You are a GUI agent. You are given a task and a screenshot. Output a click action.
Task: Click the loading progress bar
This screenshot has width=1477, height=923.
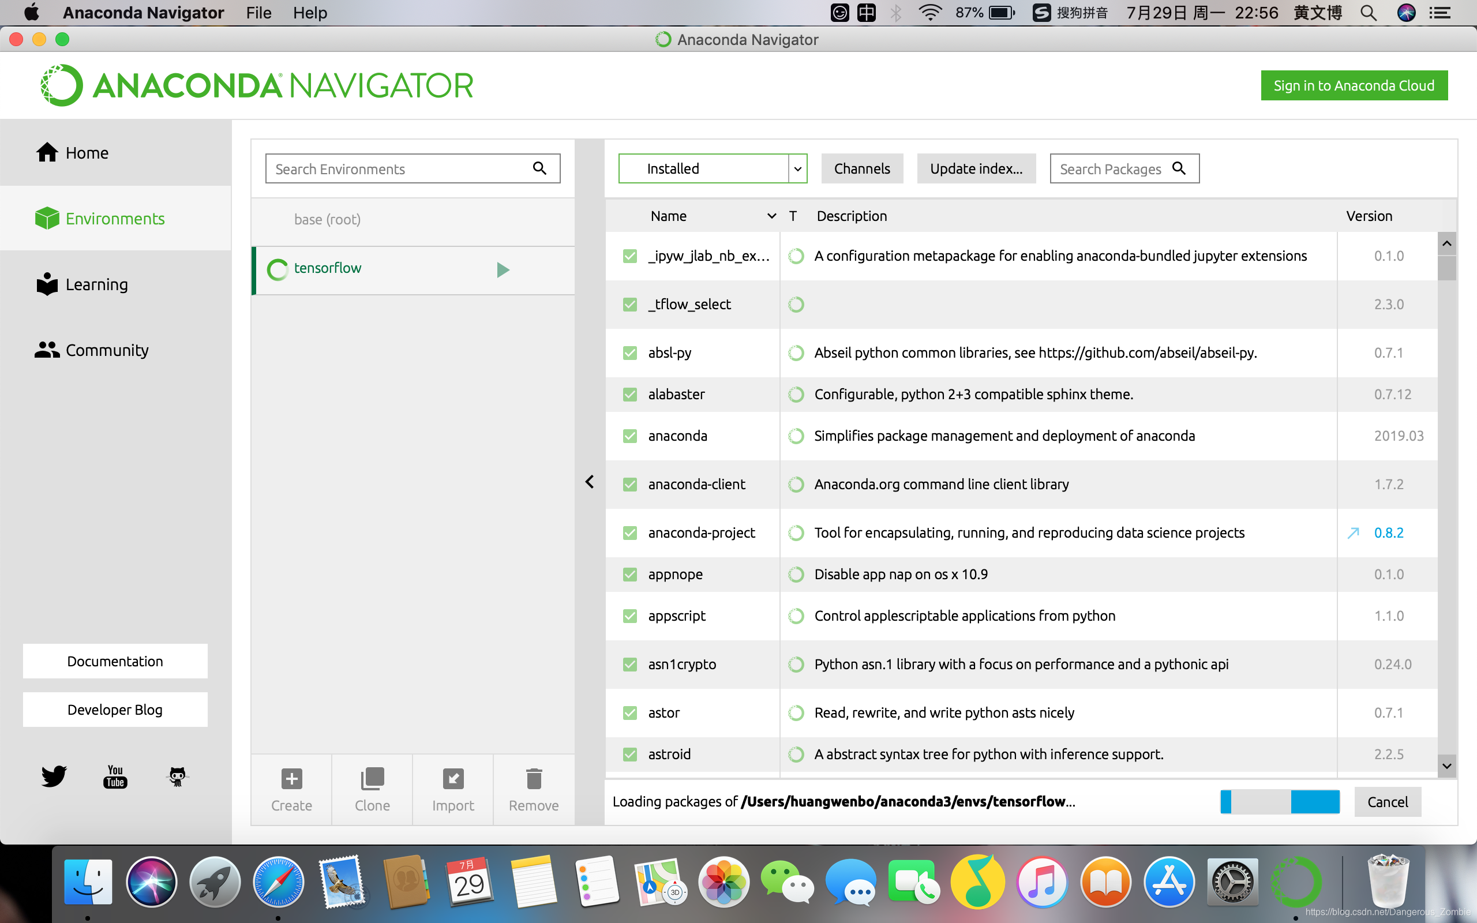point(1280,801)
